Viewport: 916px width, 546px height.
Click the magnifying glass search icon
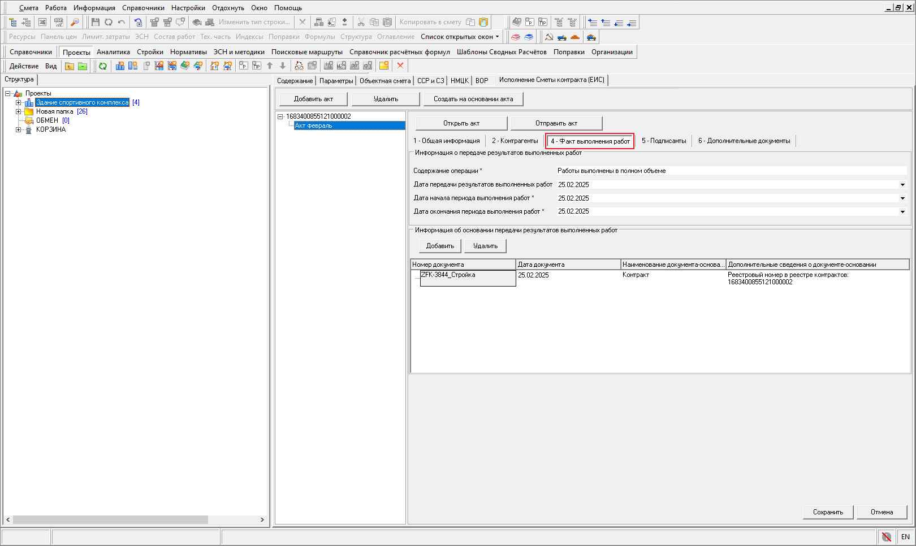click(x=75, y=22)
